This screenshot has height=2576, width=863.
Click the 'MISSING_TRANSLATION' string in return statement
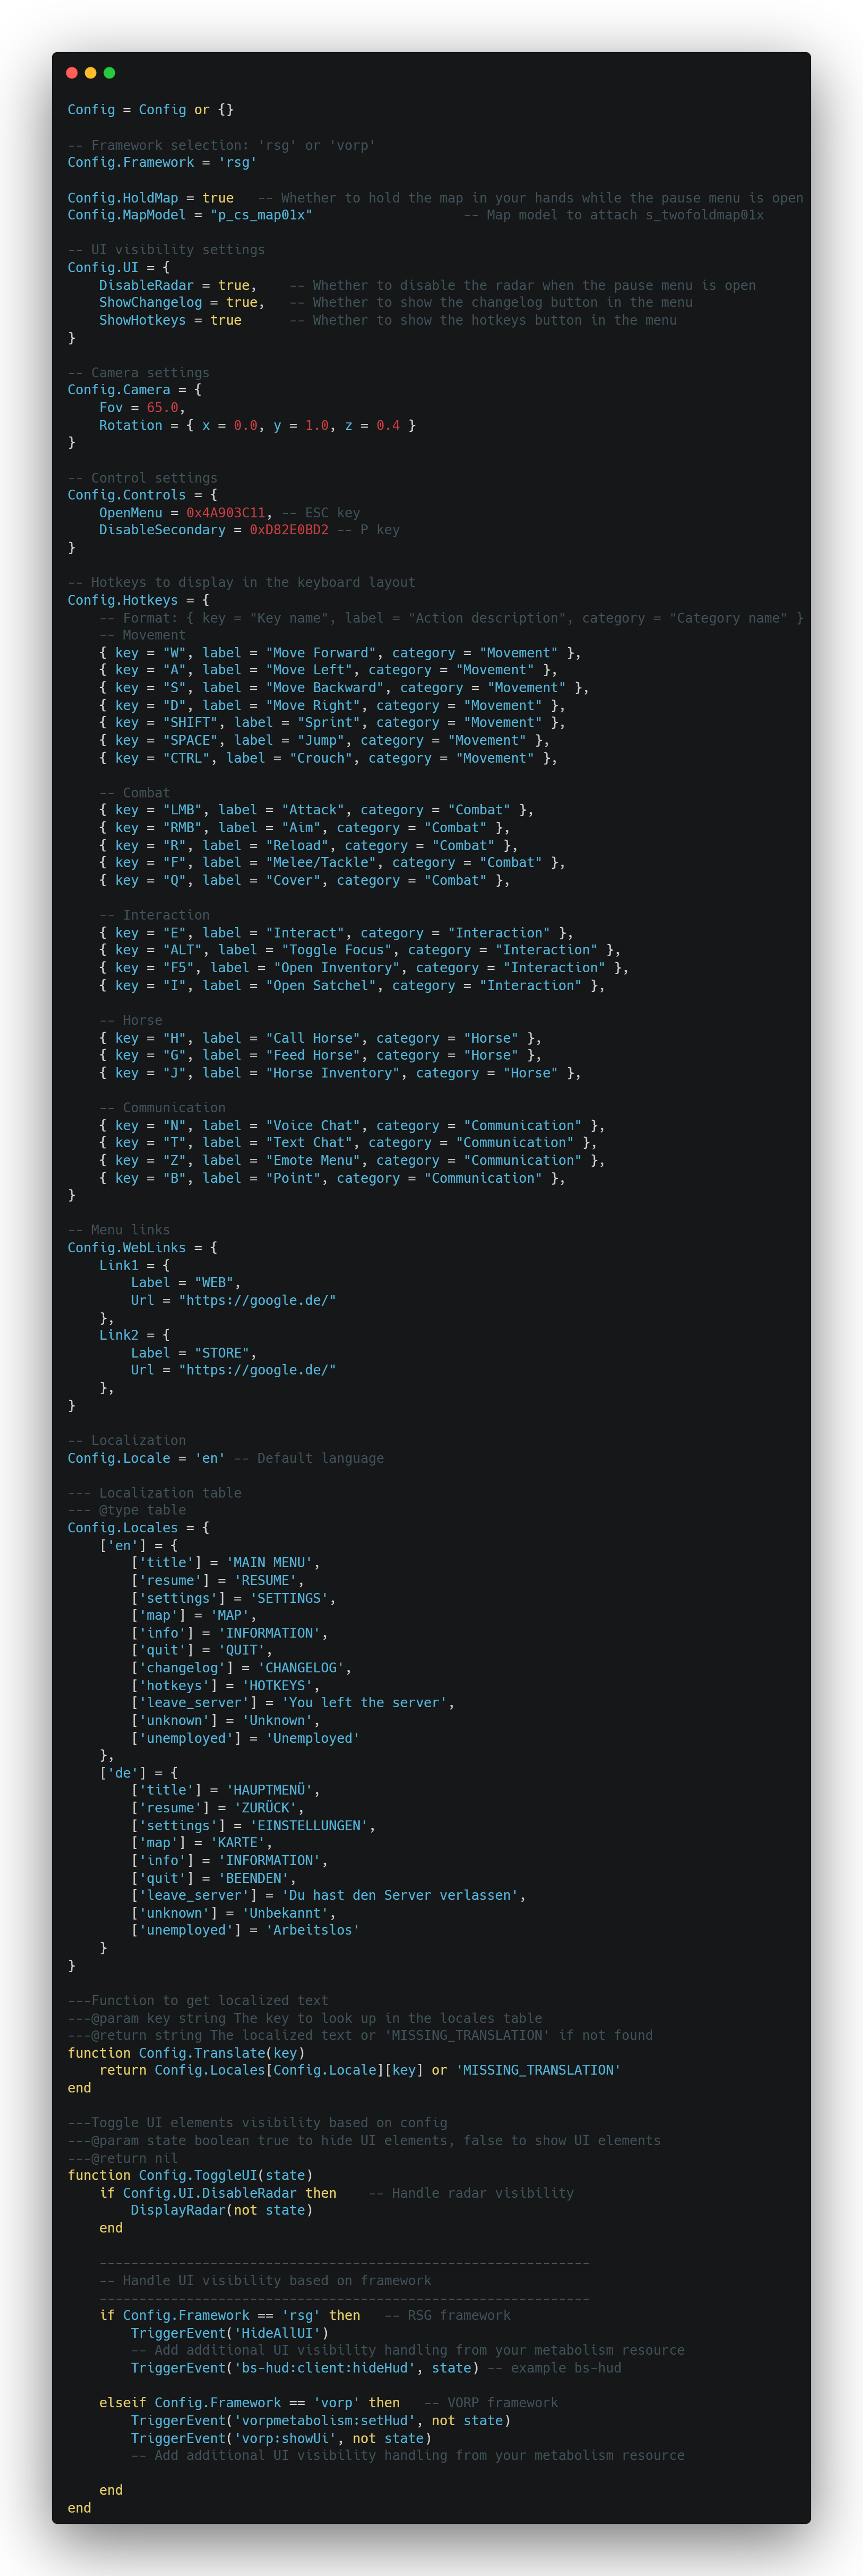pos(539,2070)
